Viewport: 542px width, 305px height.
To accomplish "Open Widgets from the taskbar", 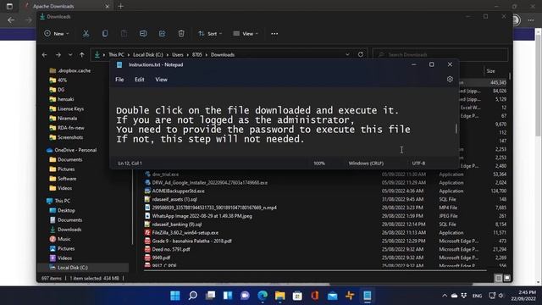I will click(228, 296).
